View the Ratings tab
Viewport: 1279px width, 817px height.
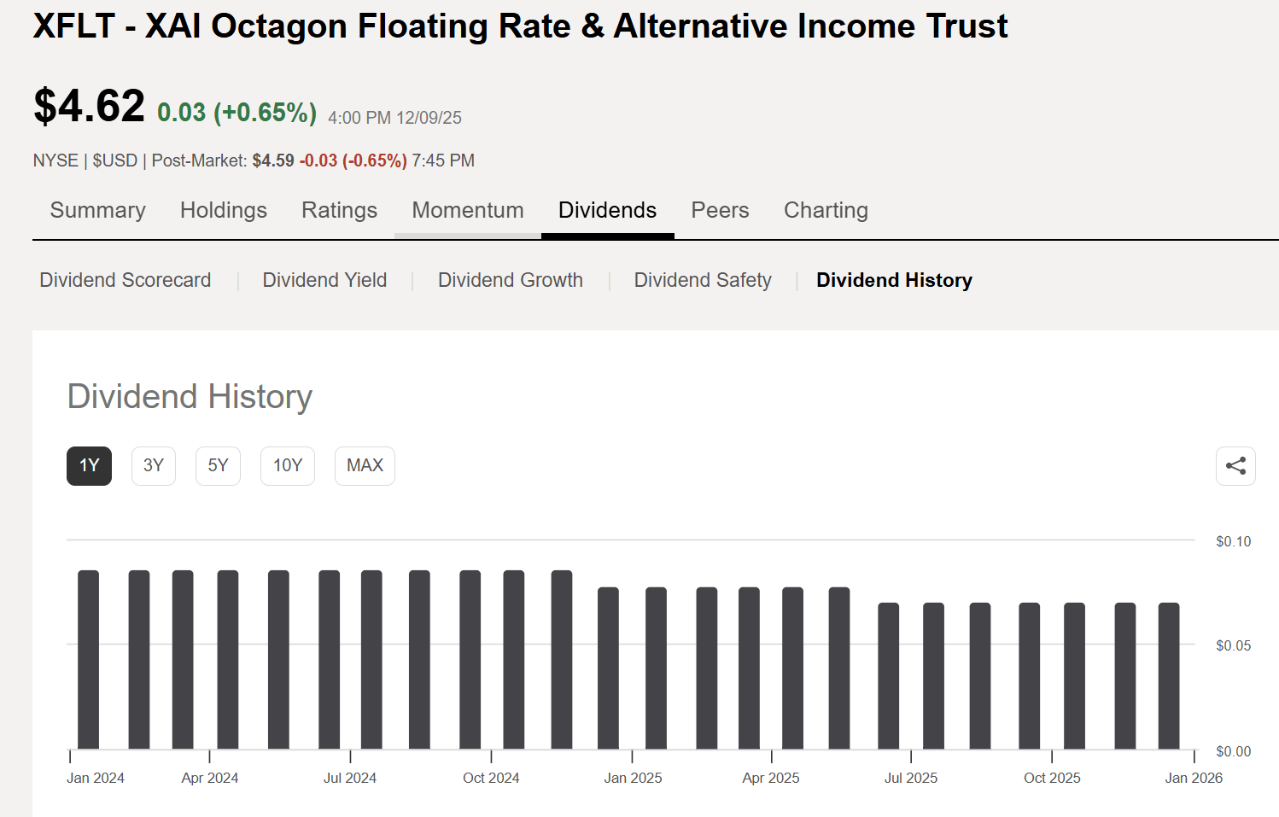(339, 210)
